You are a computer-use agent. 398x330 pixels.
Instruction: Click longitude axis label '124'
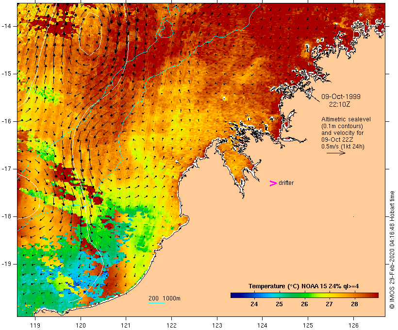point(263,326)
